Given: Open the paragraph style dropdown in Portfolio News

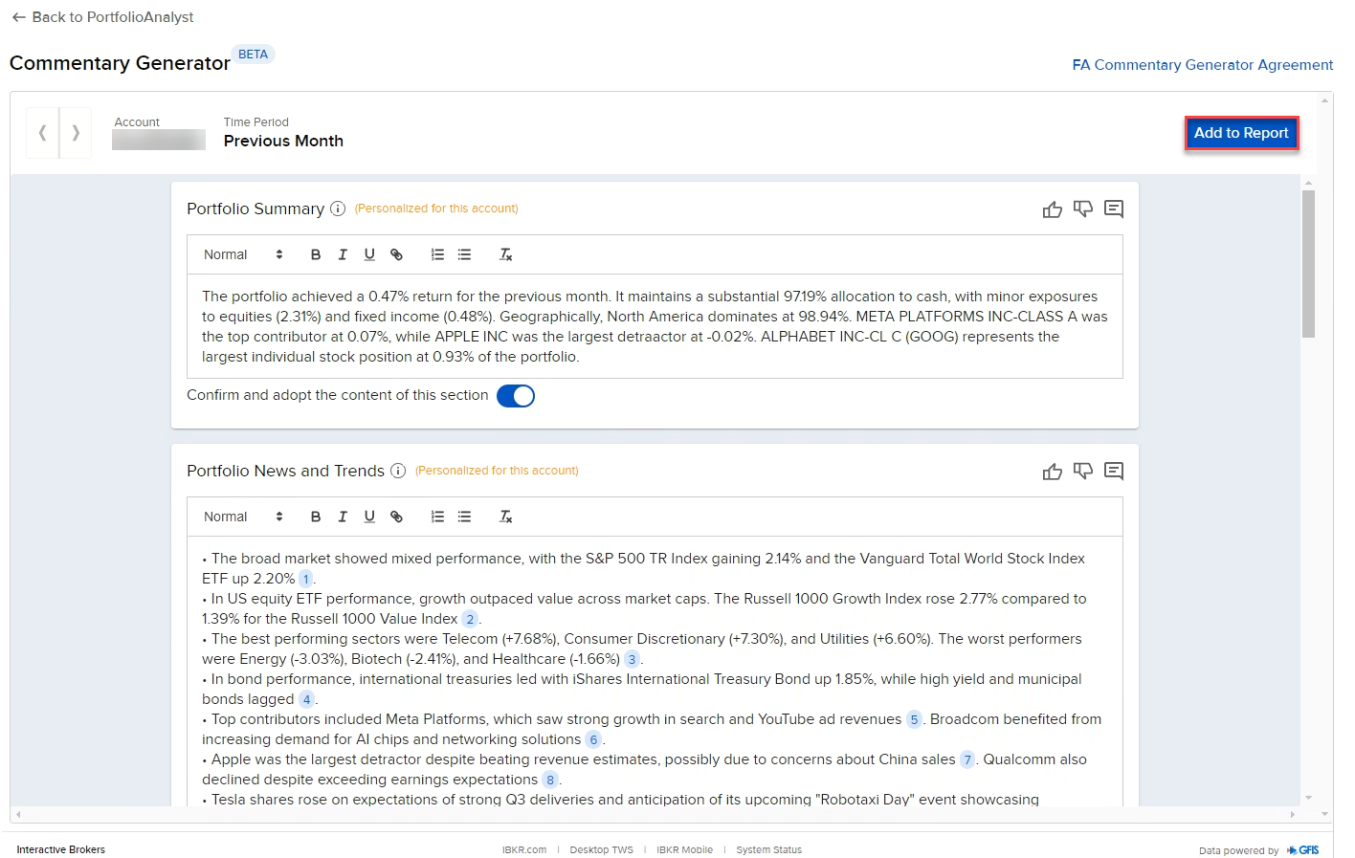Looking at the screenshot, I should [241, 517].
